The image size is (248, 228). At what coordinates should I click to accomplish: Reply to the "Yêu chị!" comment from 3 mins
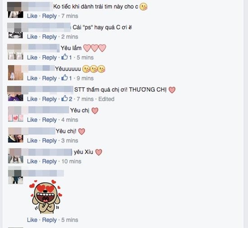click(49, 141)
